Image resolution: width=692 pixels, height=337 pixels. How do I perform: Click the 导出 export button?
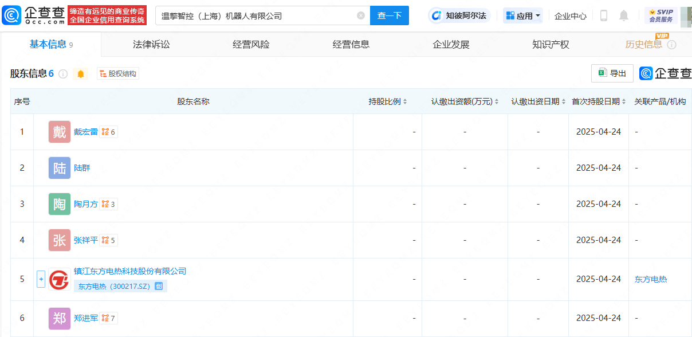(612, 73)
